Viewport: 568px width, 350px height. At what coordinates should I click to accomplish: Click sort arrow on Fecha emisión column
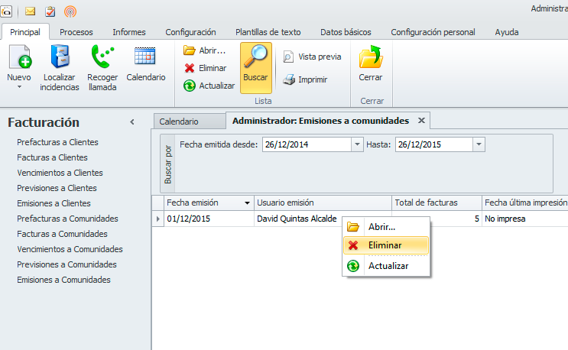pos(247,203)
